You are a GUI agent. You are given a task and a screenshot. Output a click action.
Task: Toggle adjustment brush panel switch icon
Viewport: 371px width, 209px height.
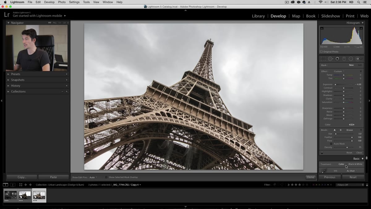click(322, 152)
